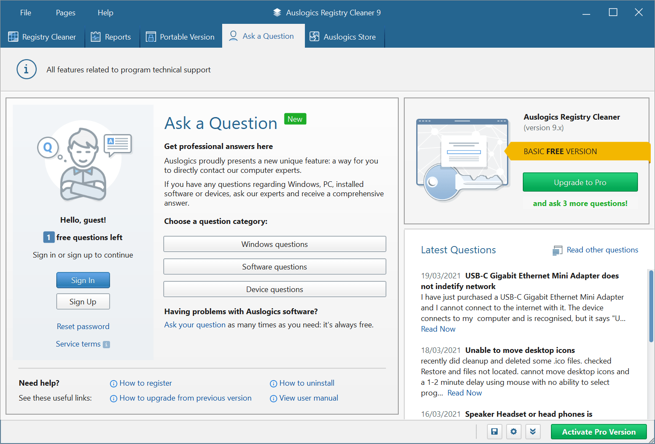Click the BASIC FREE VERSION ribbon
The image size is (655, 444).
(577, 151)
